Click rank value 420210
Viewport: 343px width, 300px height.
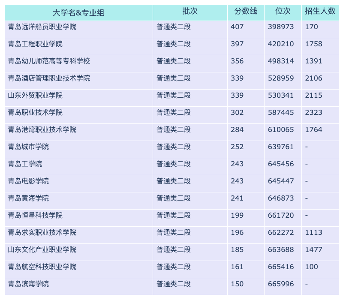(x=281, y=44)
